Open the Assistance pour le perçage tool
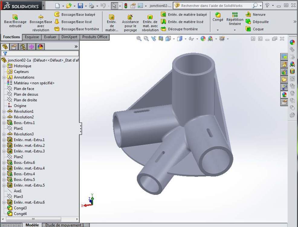This screenshot has height=227, width=298. [x=130, y=23]
